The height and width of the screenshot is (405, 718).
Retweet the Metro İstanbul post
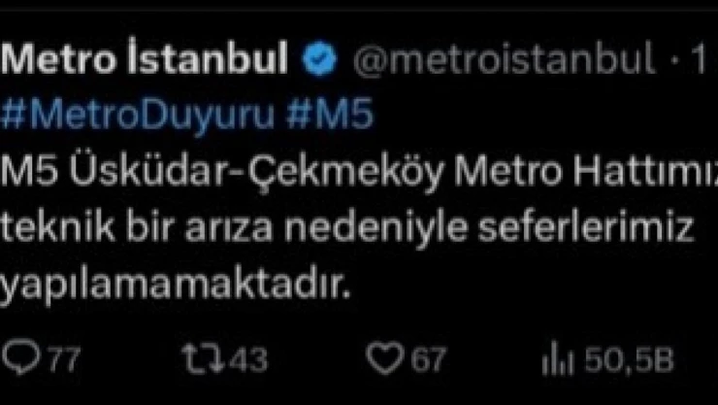[203, 358]
